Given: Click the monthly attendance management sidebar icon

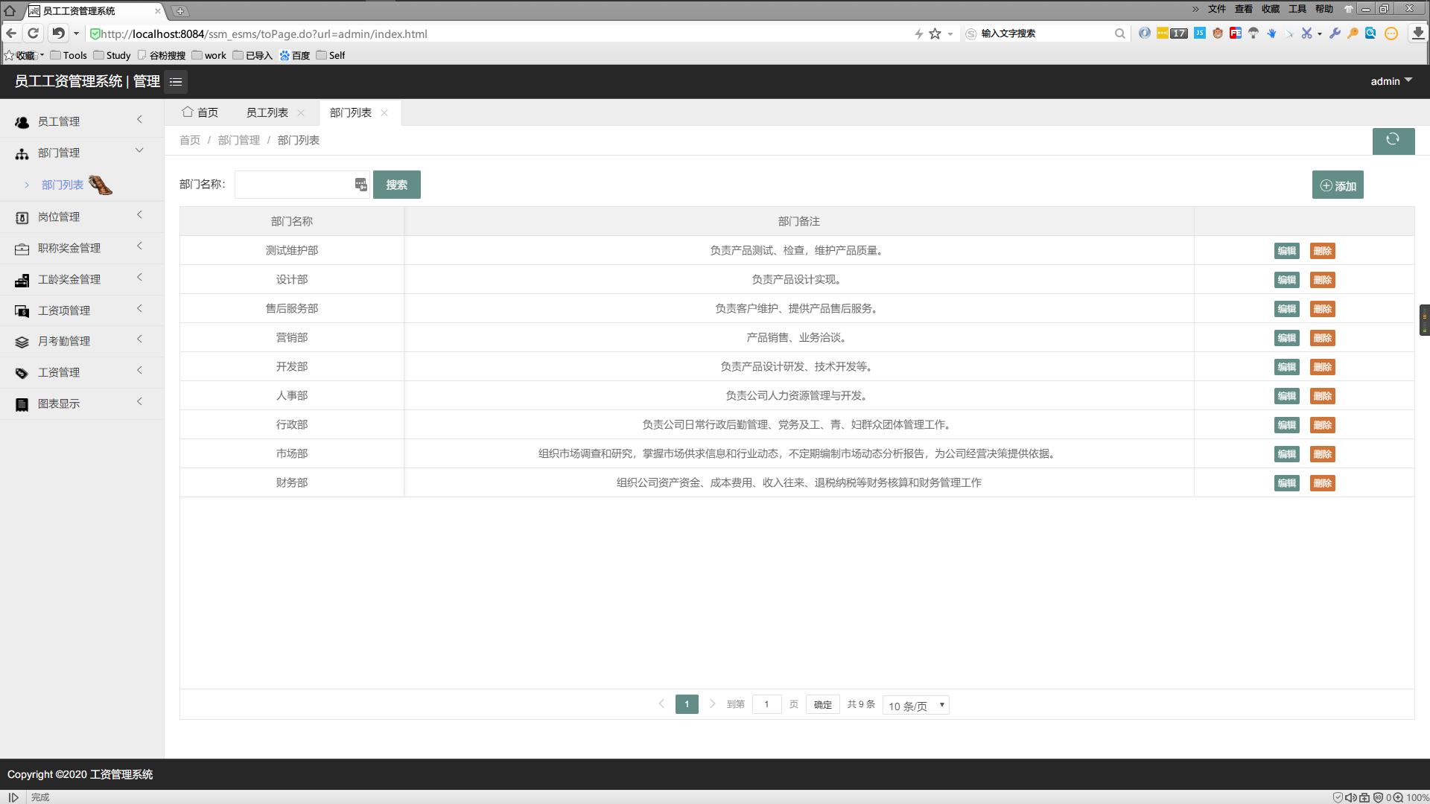Looking at the screenshot, I should [21, 342].
